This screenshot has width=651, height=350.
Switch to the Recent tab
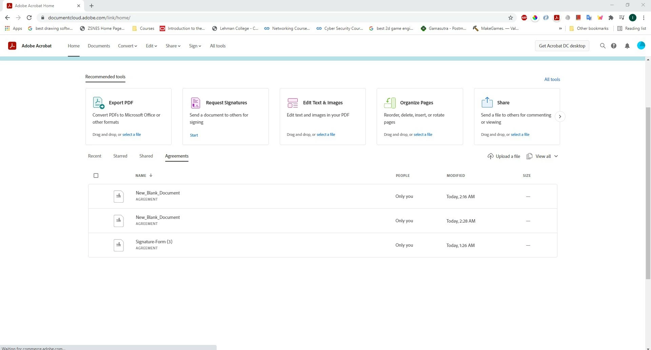tap(95, 156)
